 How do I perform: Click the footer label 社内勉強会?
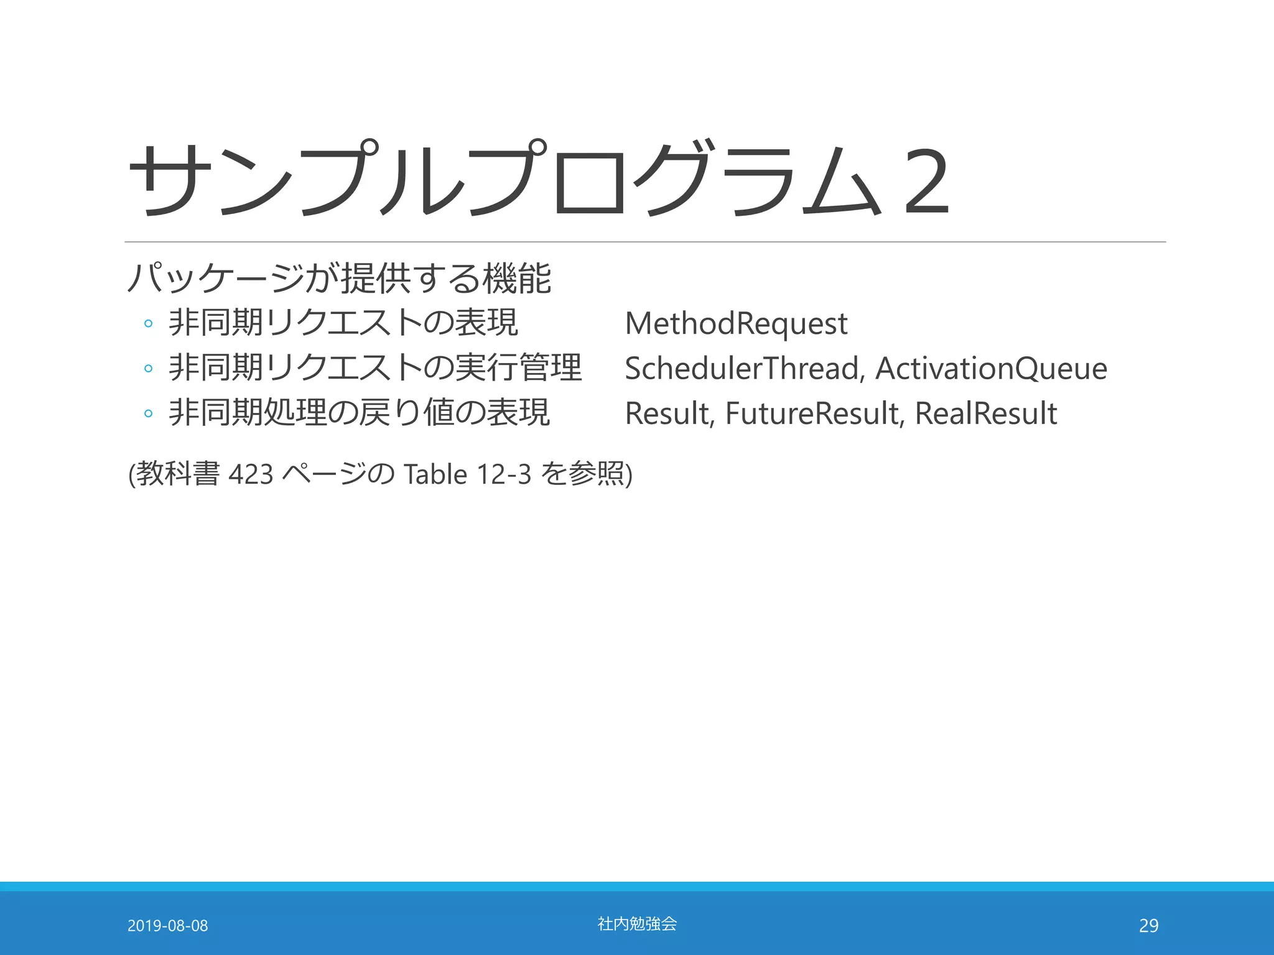(637, 924)
